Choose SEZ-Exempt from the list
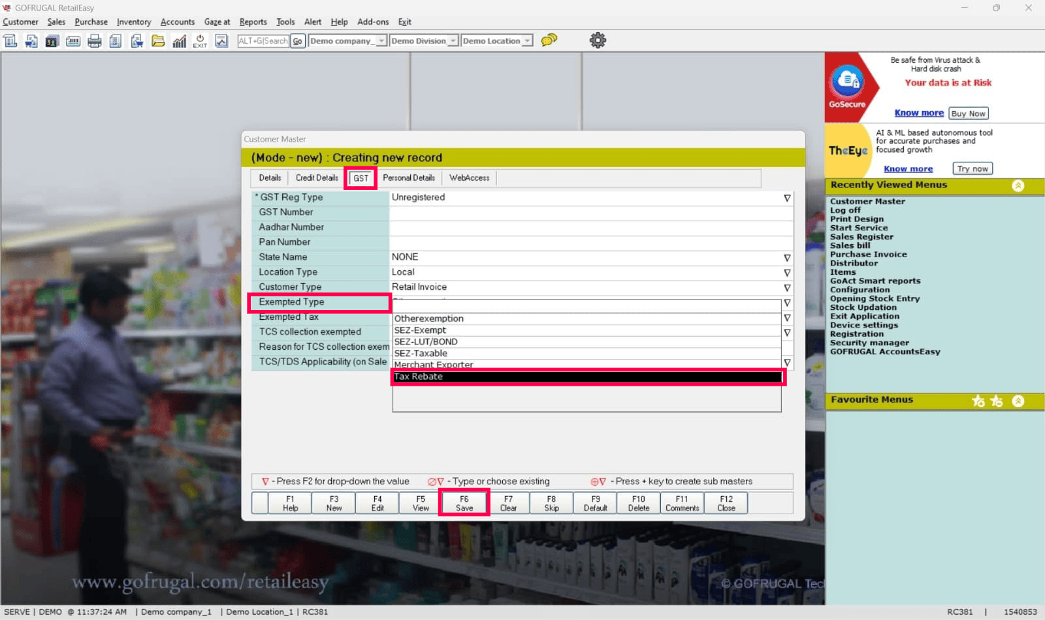Viewport: 1045px width, 620px height. tap(587, 330)
